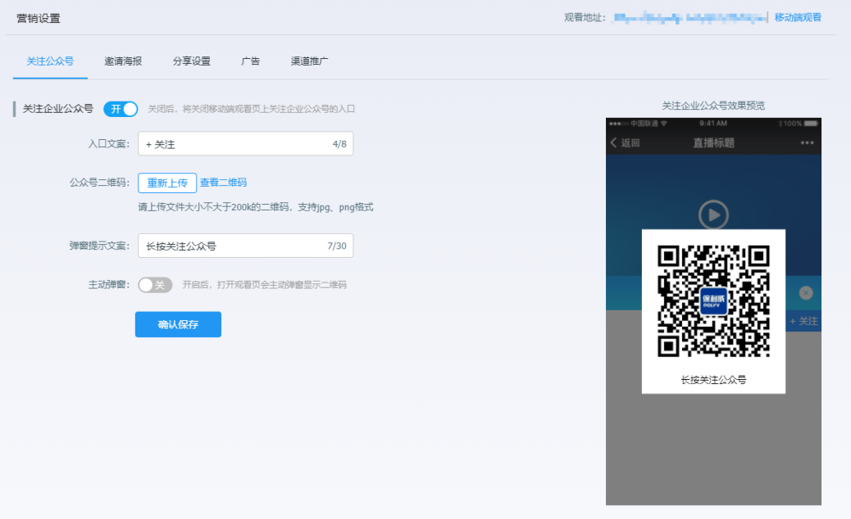The width and height of the screenshot is (851, 519).
Task: Click the three-dots menu in phone preview
Action: coord(808,142)
